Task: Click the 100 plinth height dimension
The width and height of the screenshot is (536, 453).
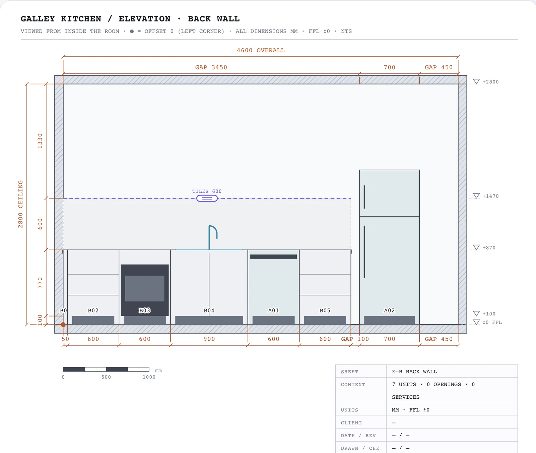Action: [x=40, y=320]
